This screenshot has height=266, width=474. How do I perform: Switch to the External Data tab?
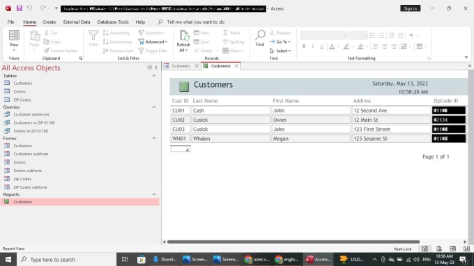pos(77,22)
